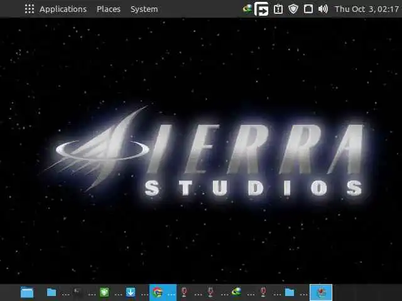Viewport: 402px width, 301px height.
Task: Switch to the Chrome window in the taskbar
Action: pos(163,292)
